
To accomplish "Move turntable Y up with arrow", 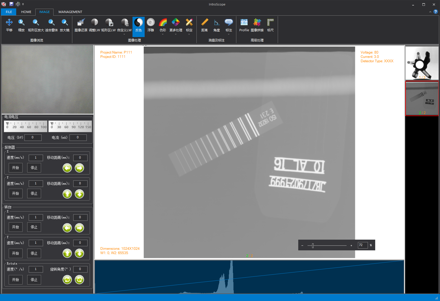I will (x=67, y=254).
